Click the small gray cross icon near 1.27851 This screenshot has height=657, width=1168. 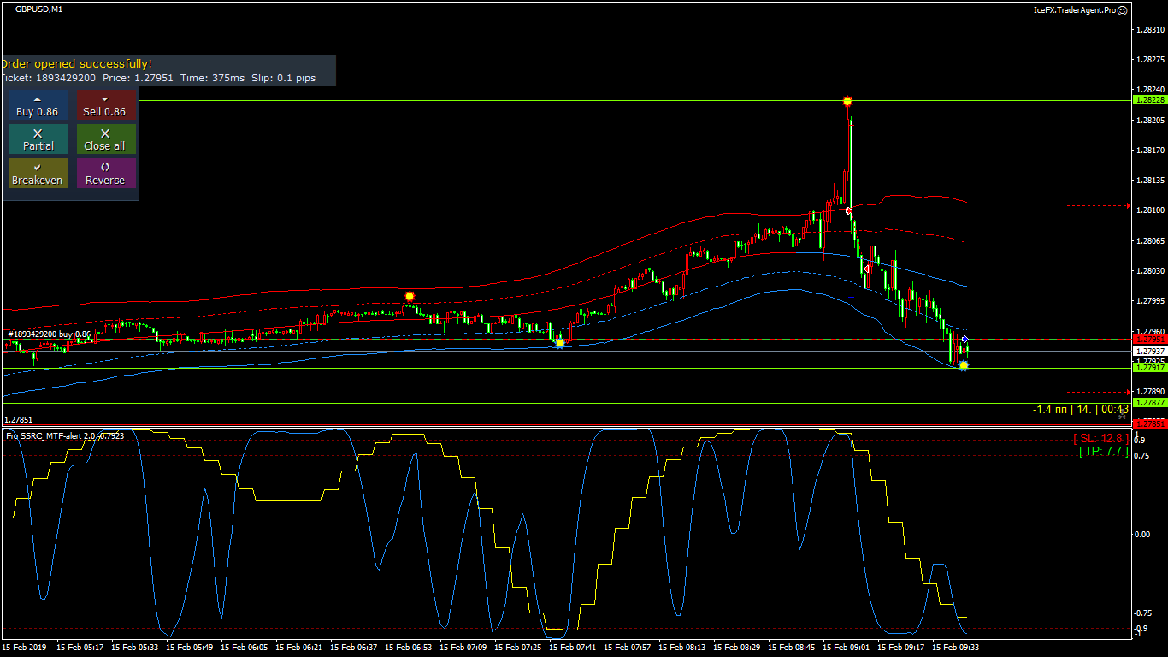(x=1122, y=417)
